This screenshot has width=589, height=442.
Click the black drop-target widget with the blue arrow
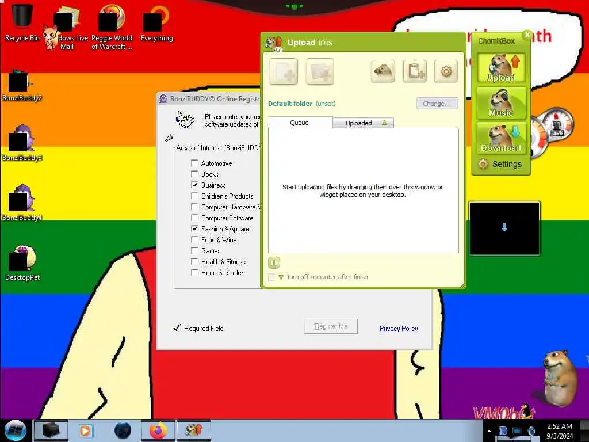(504, 228)
